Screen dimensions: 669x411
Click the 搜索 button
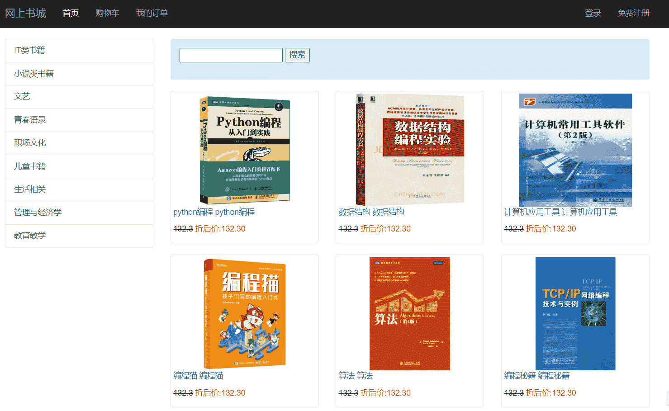(297, 55)
